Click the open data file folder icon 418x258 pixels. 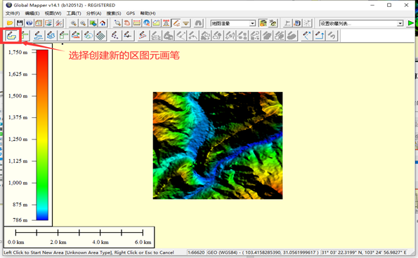(x=10, y=23)
